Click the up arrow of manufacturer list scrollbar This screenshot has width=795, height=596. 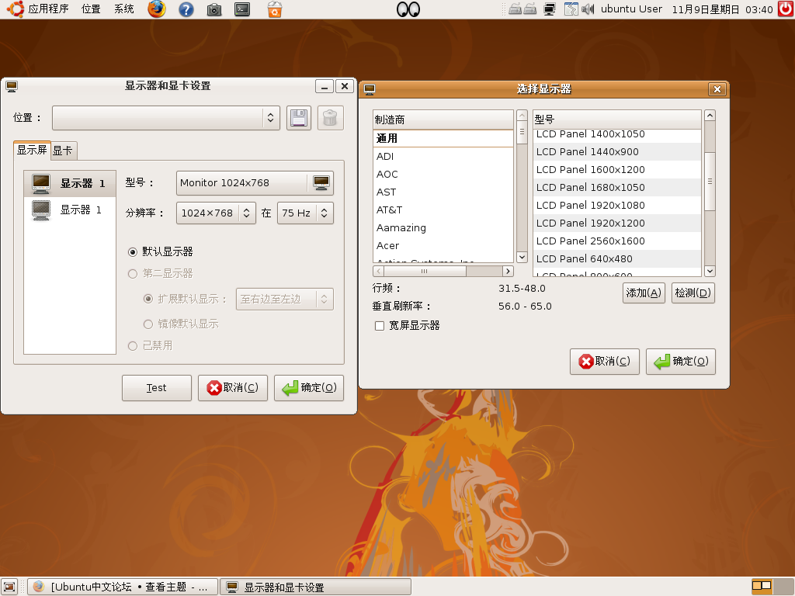(522, 116)
